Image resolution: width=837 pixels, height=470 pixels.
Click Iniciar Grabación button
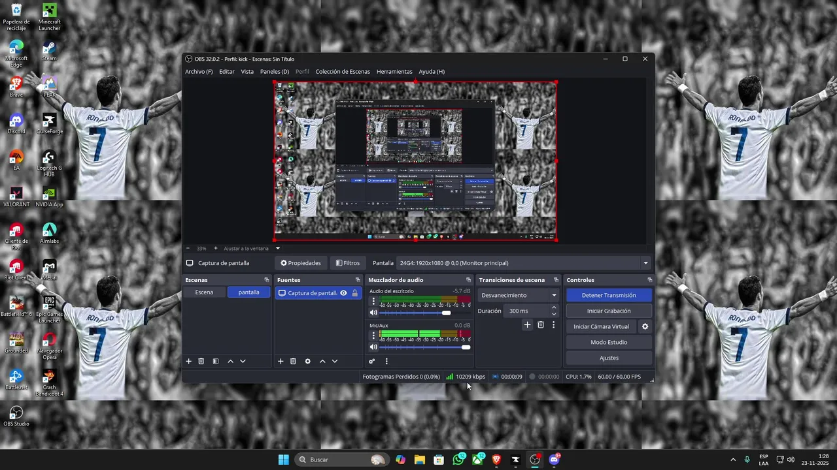click(x=609, y=311)
